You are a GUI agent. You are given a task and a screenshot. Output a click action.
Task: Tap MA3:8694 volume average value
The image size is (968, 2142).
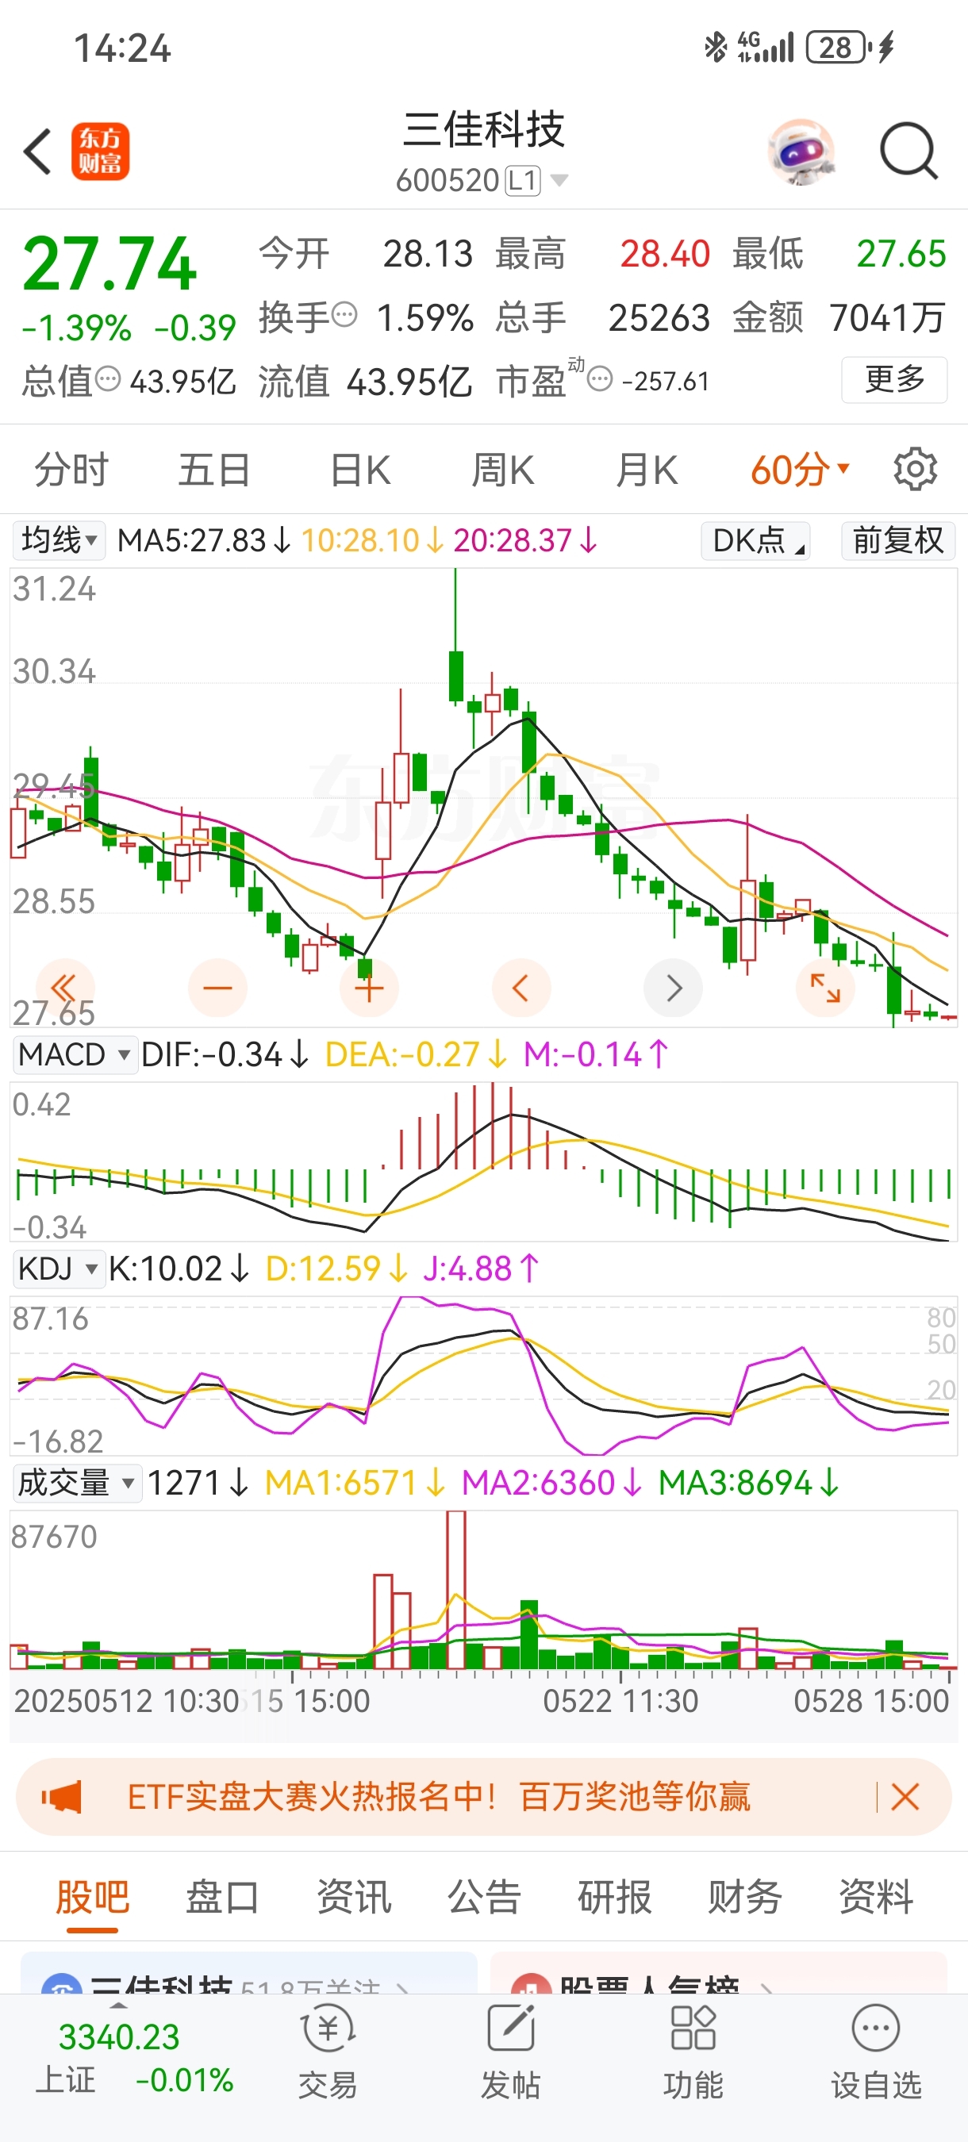coord(748,1484)
